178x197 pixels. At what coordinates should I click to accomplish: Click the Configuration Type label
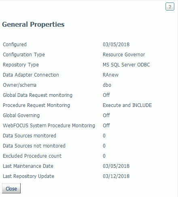pyautogui.click(x=24, y=55)
